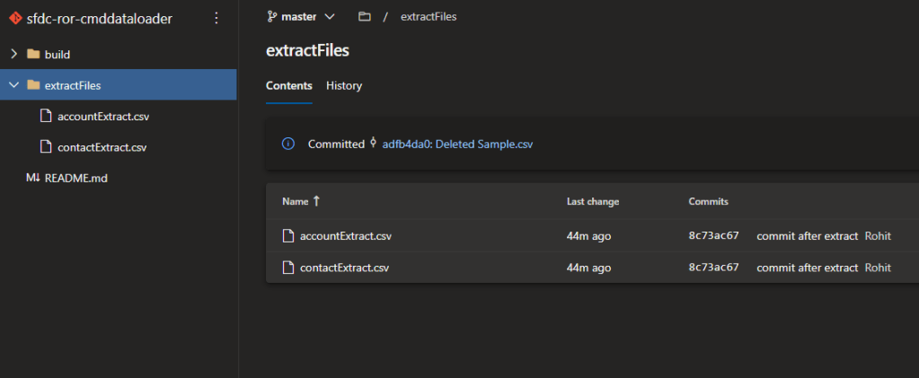Open contactExtract.csv in the file table
This screenshot has width=919, height=378.
point(344,268)
